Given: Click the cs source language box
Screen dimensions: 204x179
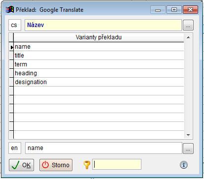Looking at the screenshot, I should tap(15, 25).
